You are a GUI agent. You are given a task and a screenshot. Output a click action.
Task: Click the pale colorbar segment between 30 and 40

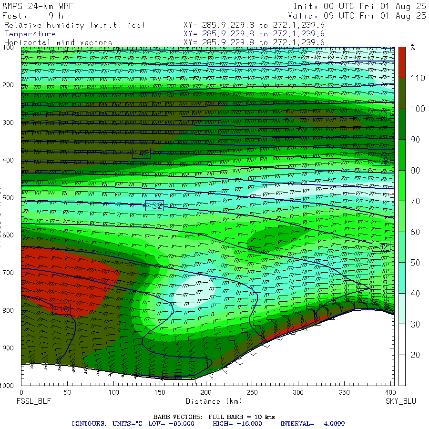tap(402, 309)
